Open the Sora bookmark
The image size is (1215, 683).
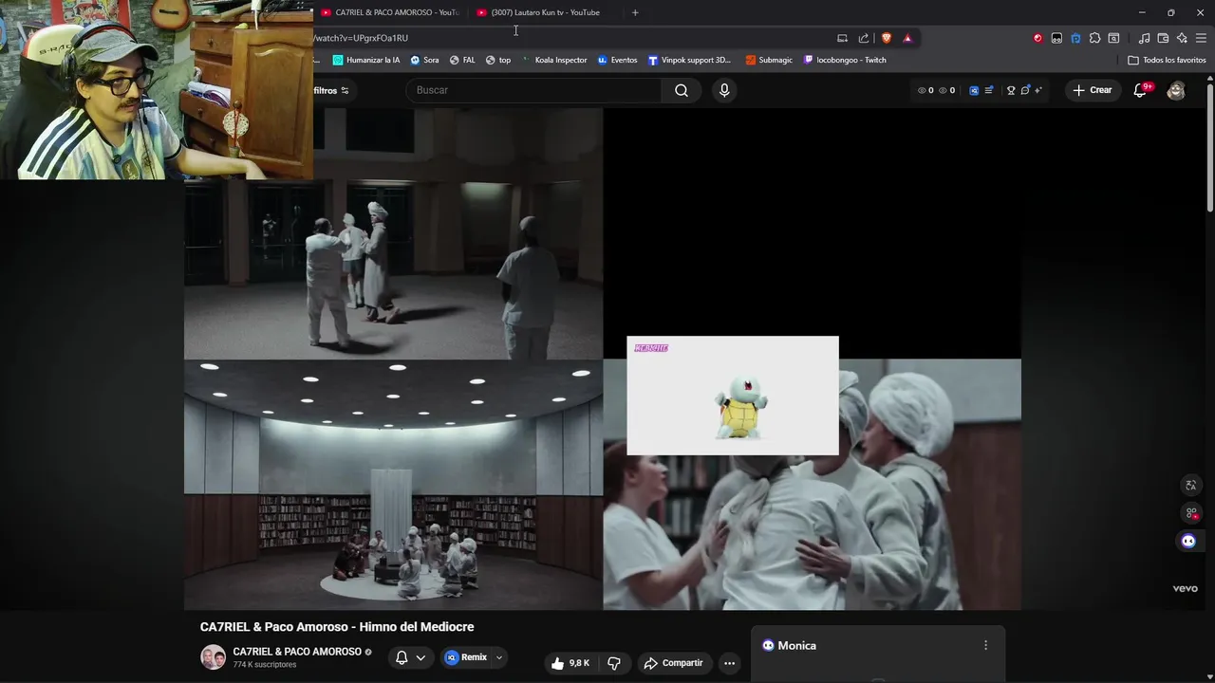pyautogui.click(x=424, y=60)
